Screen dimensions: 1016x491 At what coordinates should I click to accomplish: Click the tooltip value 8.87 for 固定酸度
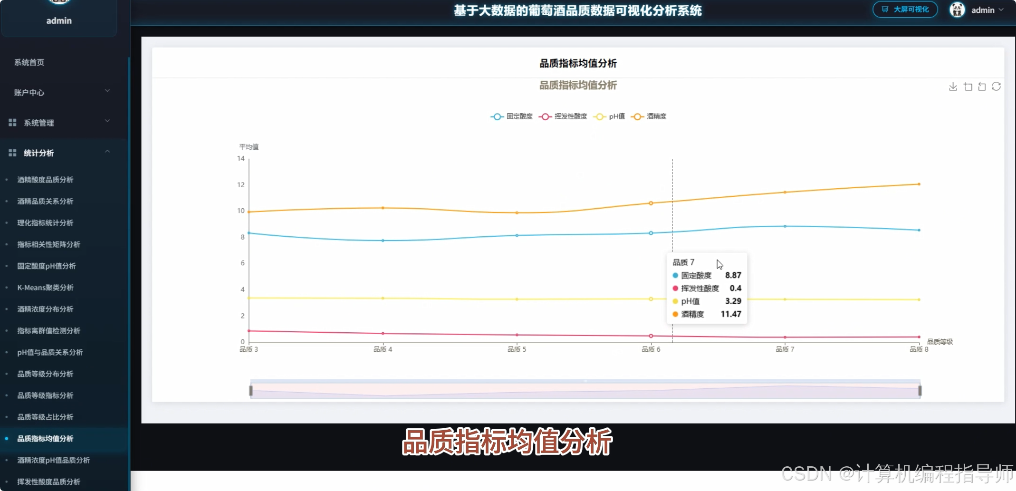pos(733,275)
